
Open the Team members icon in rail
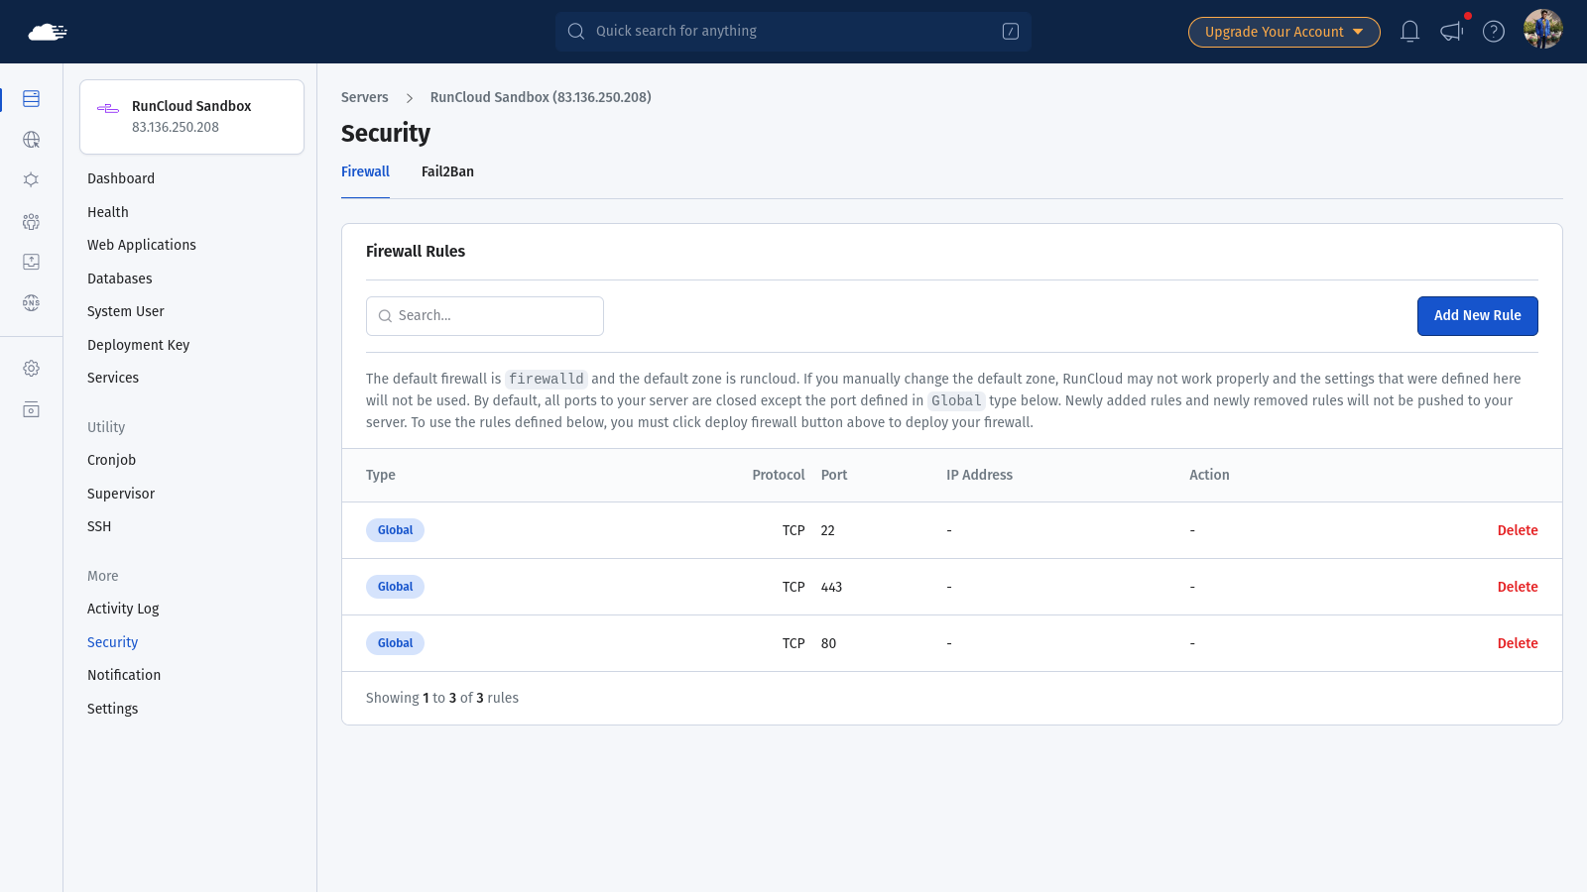tap(32, 221)
